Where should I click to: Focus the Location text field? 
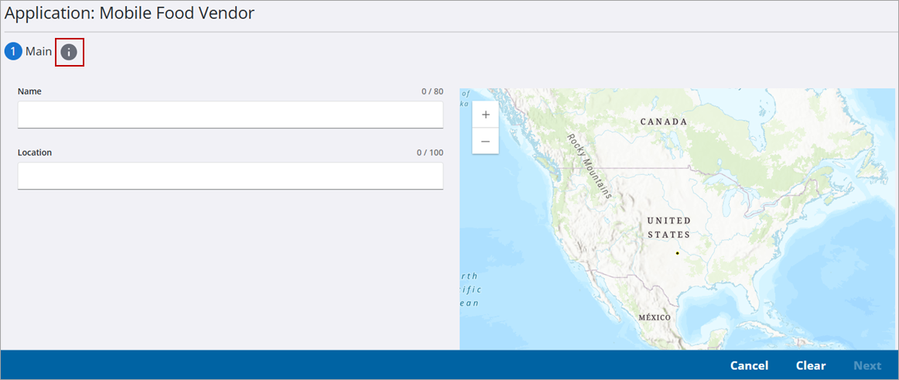[230, 176]
